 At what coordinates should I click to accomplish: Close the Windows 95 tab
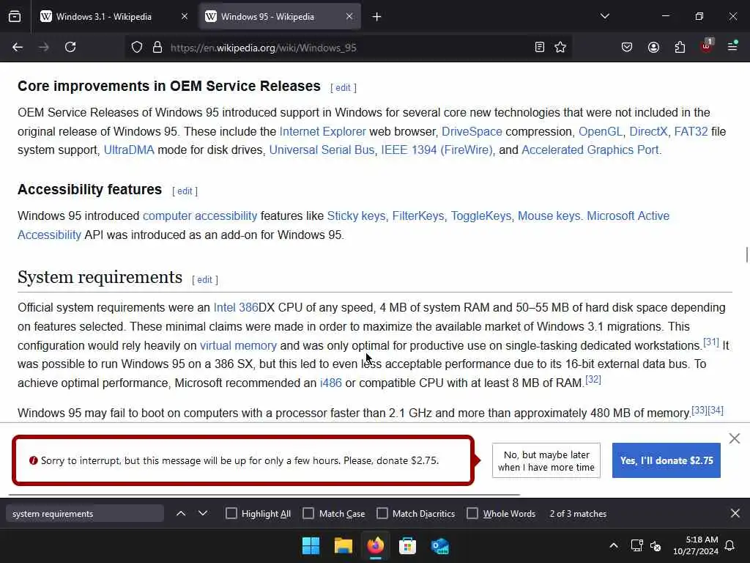click(x=349, y=16)
